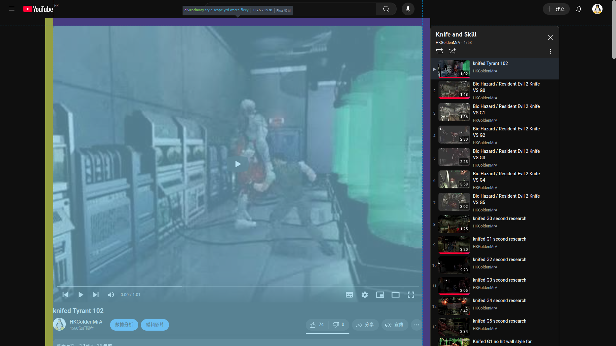Skip to next video
616x346 pixels.
[96, 295]
